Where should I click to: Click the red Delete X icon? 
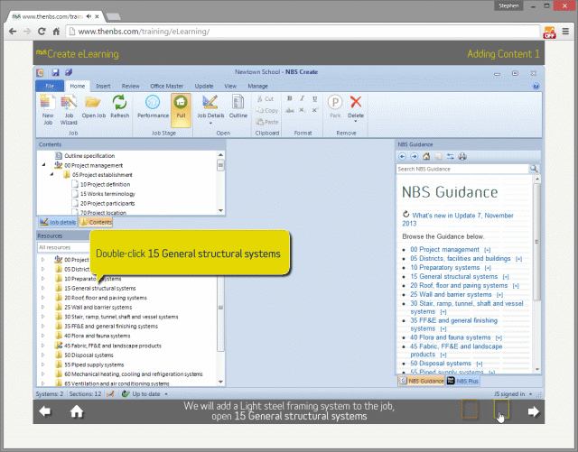356,102
